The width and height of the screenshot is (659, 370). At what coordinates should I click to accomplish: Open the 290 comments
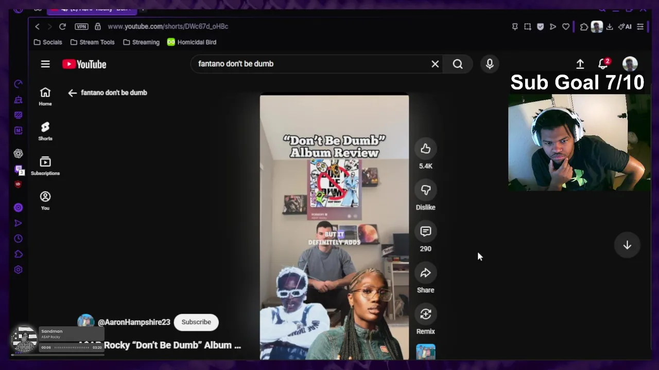click(x=425, y=231)
